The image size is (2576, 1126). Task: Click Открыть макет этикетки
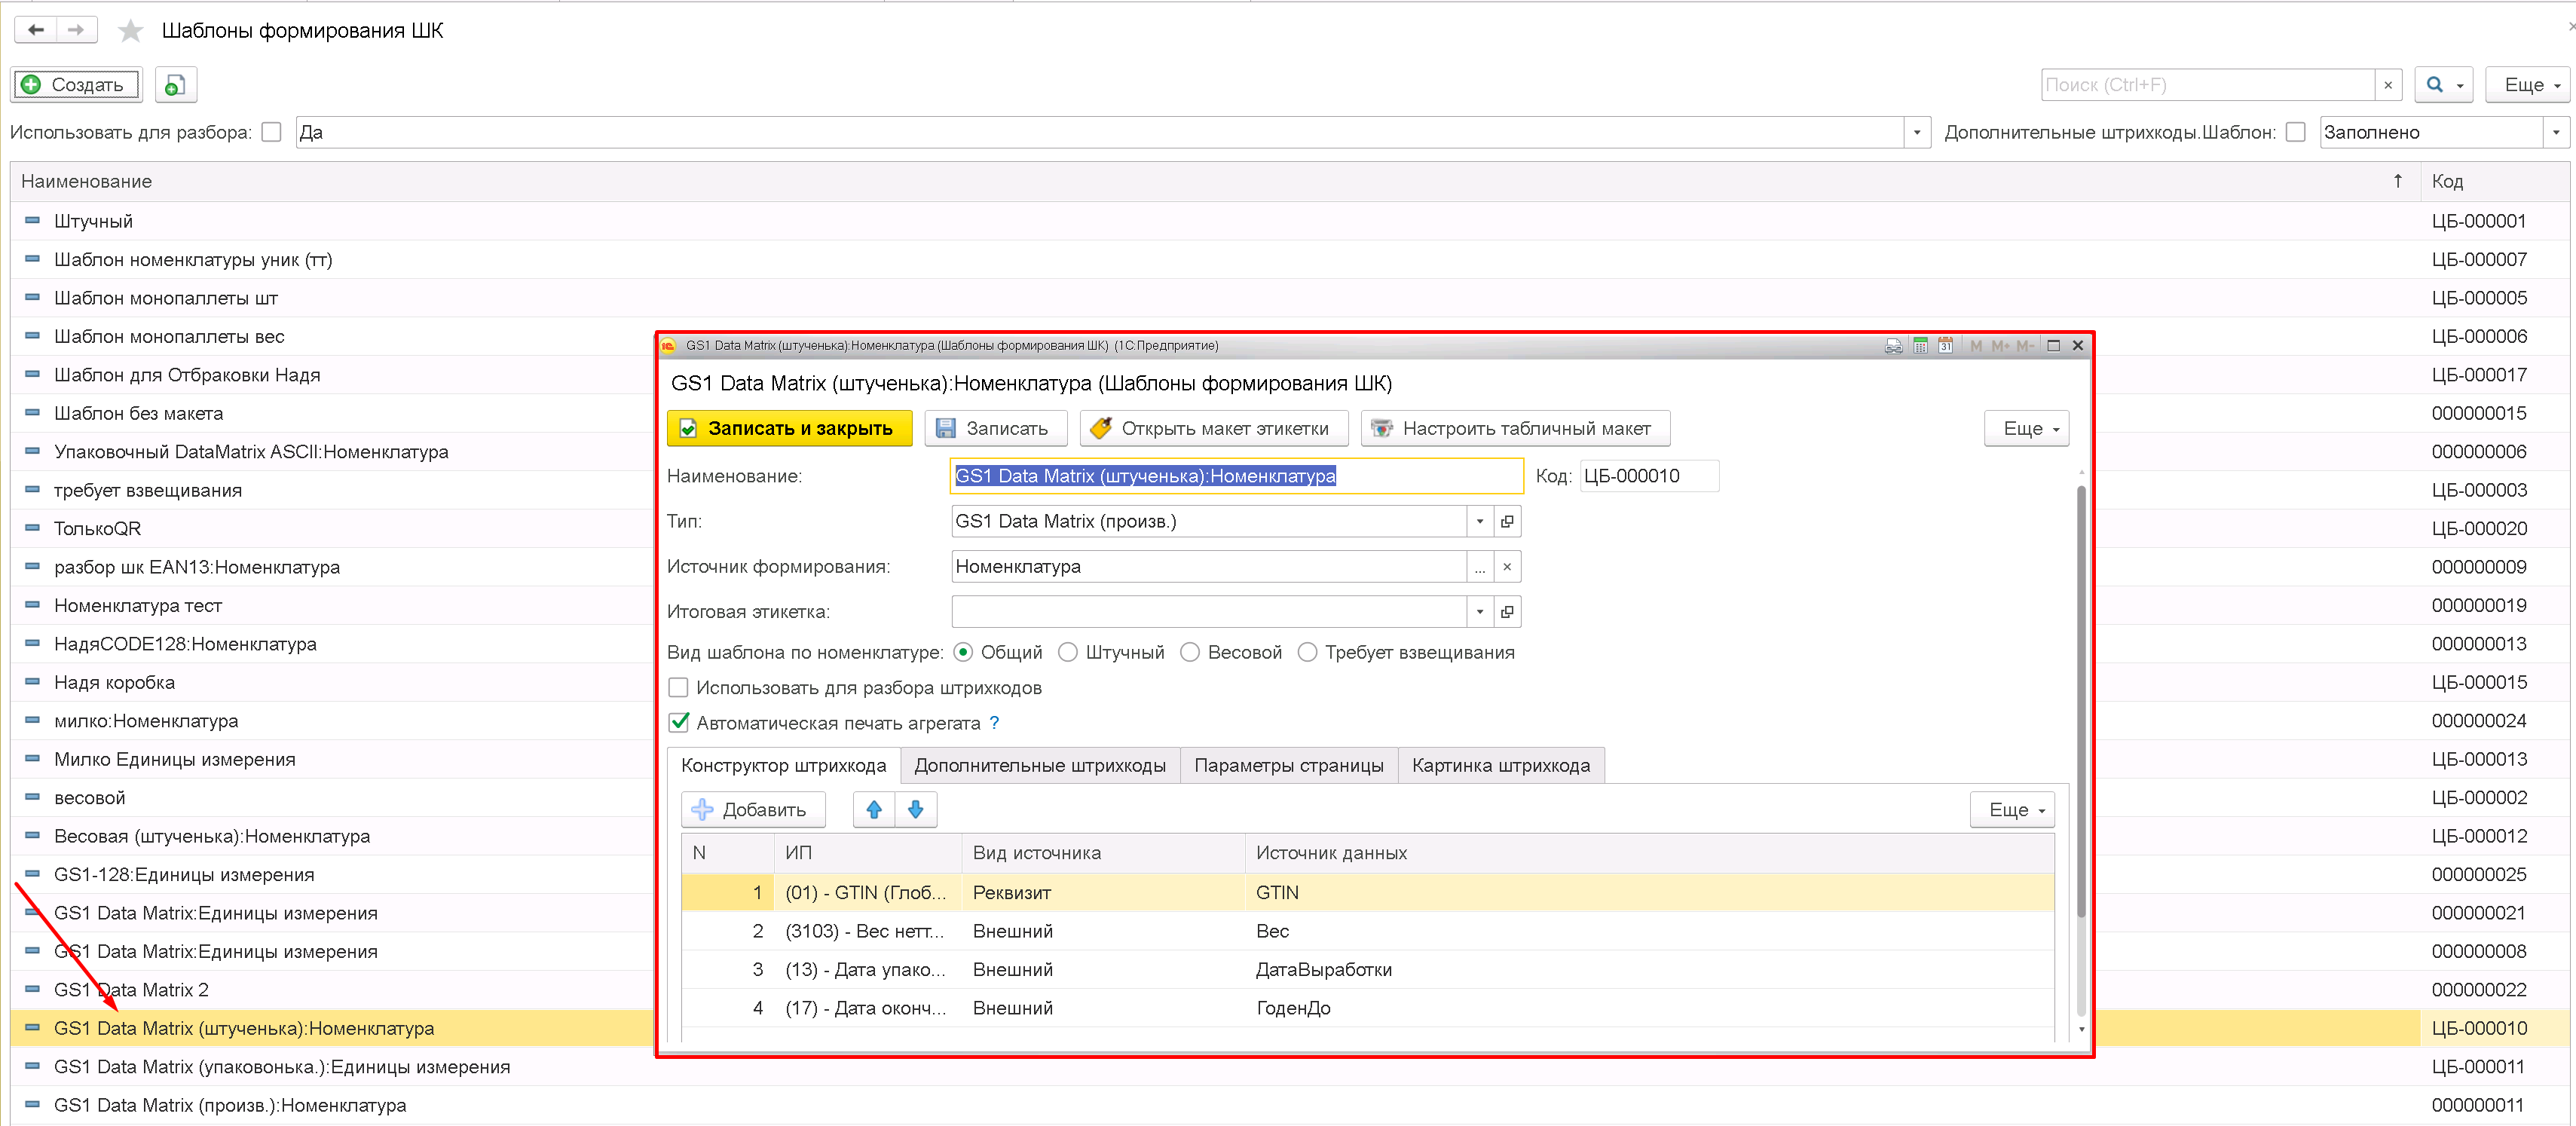pyautogui.click(x=1214, y=429)
